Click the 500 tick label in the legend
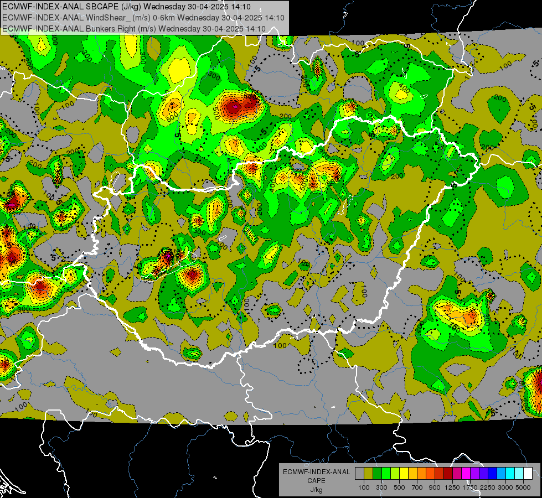Screen dimensions: 542x498 point(399,487)
